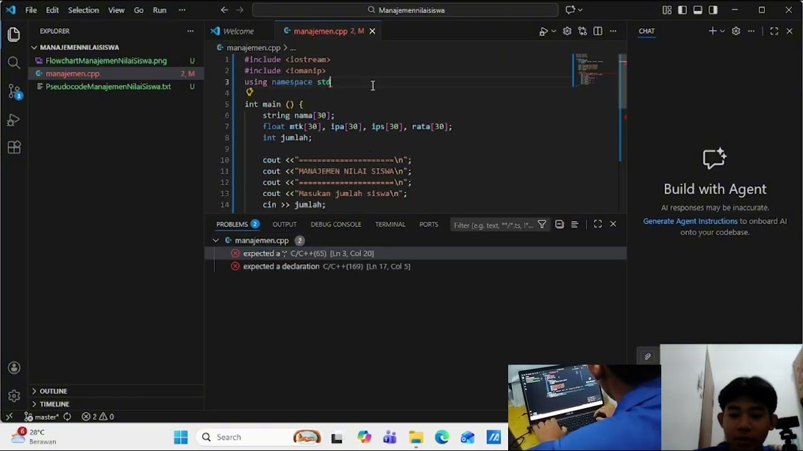Click errors and warnings count in status bar
803x451 pixels.
(98, 417)
